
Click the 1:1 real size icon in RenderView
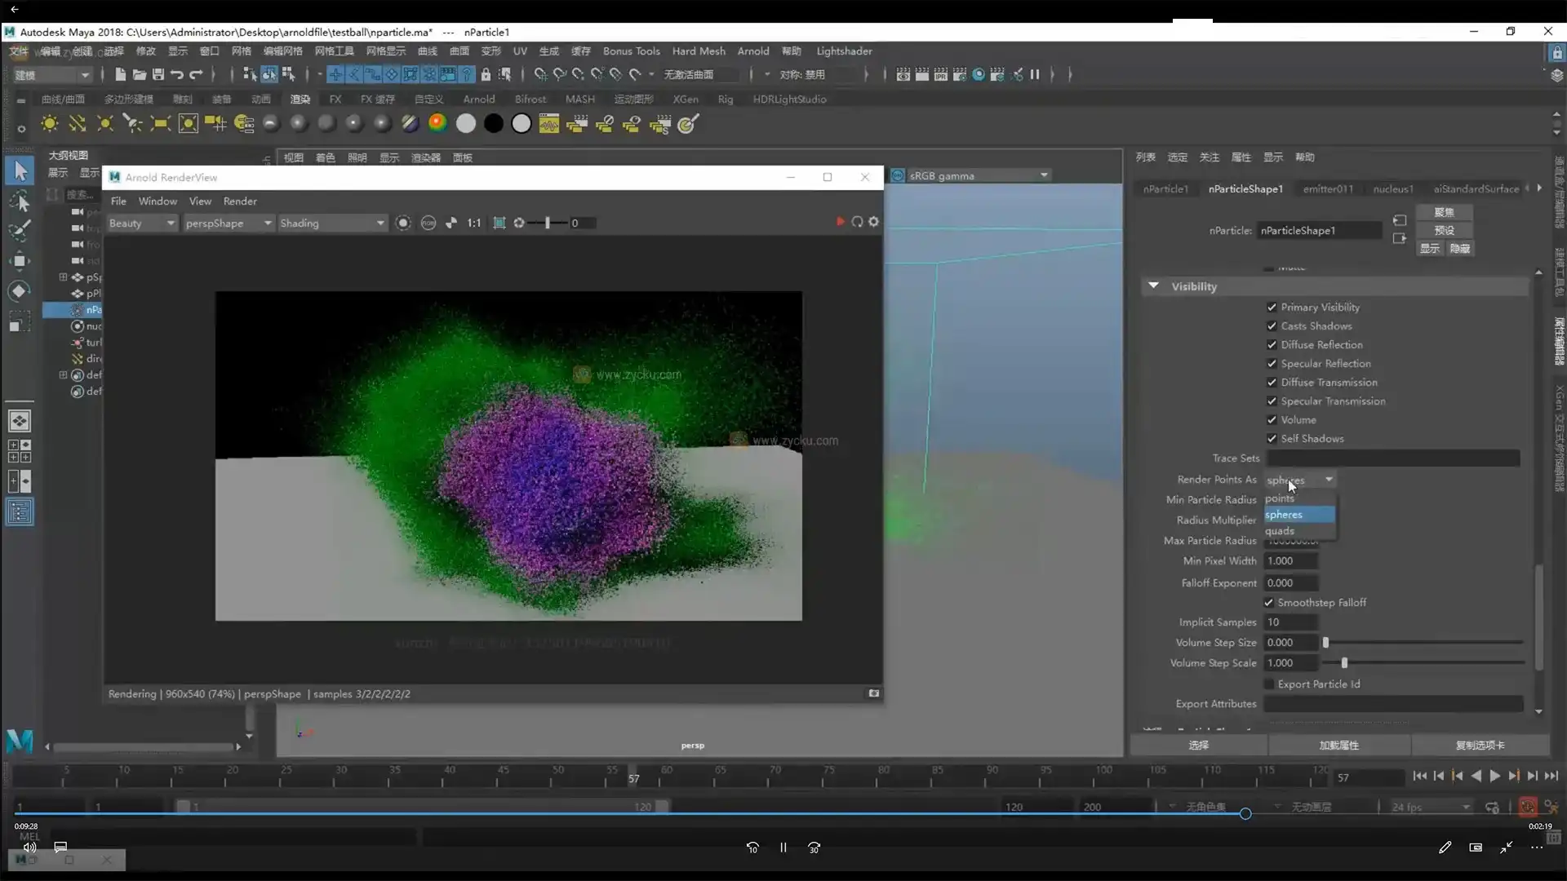(474, 223)
